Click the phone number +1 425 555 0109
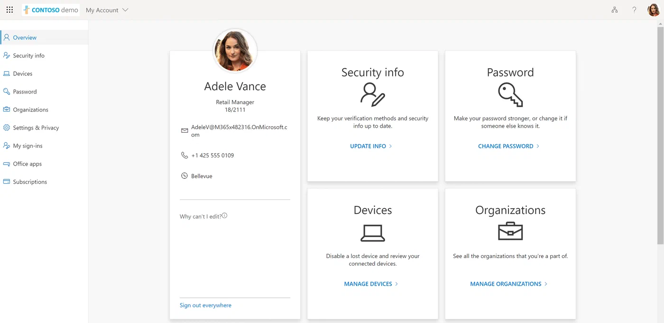Viewport: 664px width, 323px height. coord(212,155)
